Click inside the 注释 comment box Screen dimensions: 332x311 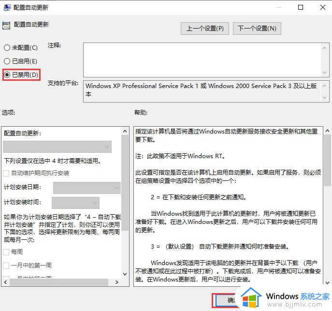coord(202,60)
